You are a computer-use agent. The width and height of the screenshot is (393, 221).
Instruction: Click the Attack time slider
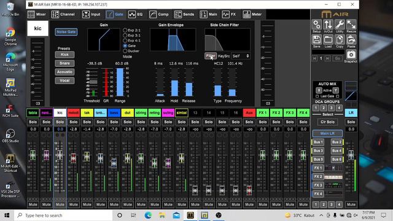pyautogui.click(x=160, y=82)
